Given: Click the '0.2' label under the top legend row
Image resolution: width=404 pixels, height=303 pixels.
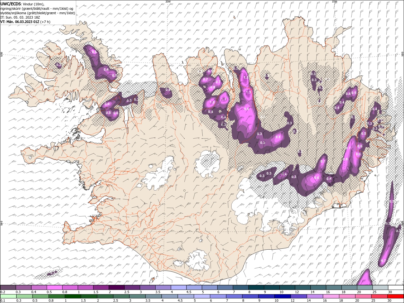Looking at the screenshot, I should point(3,292).
